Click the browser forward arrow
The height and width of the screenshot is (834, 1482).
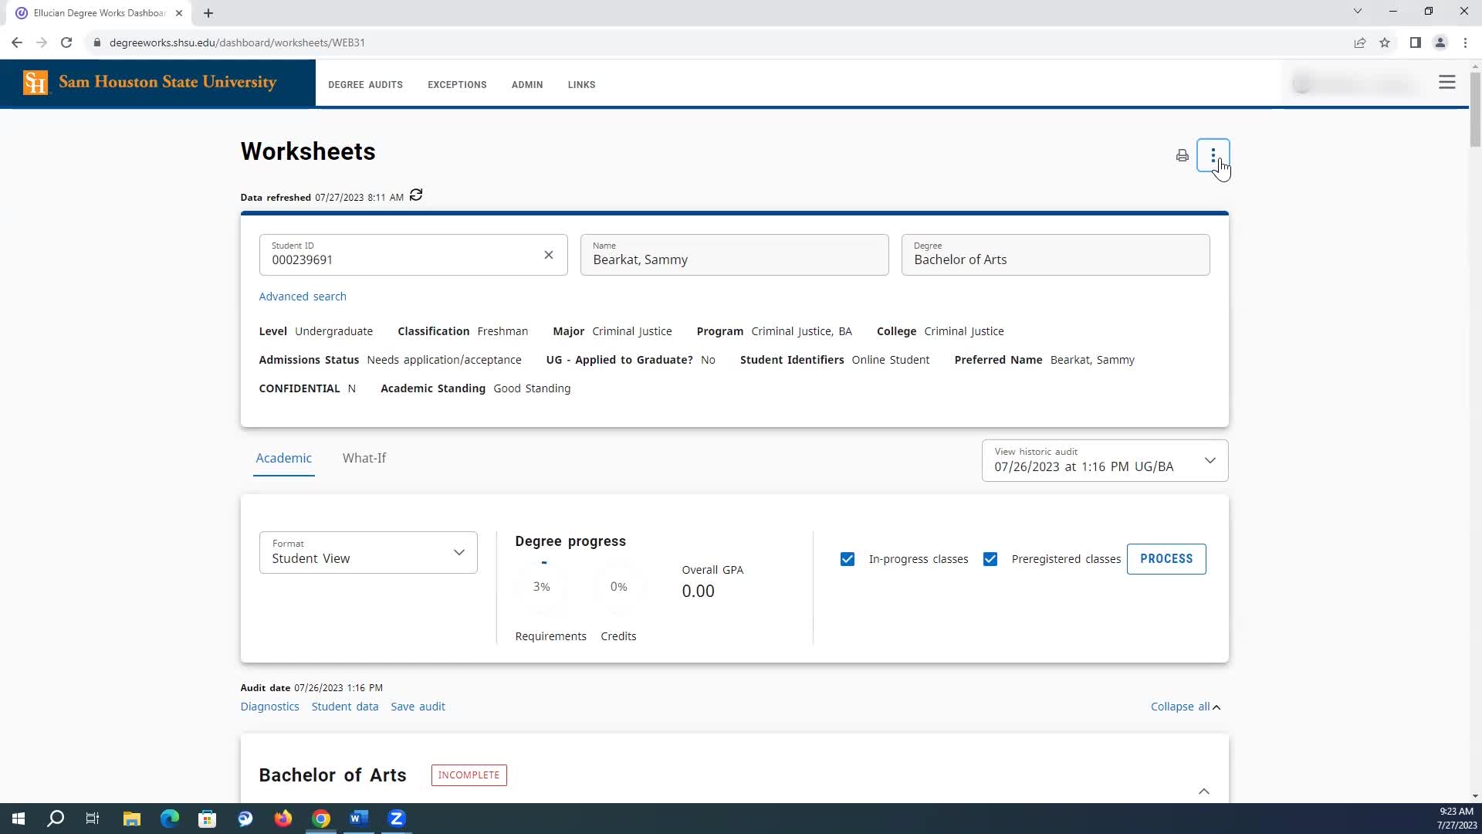coord(42,42)
